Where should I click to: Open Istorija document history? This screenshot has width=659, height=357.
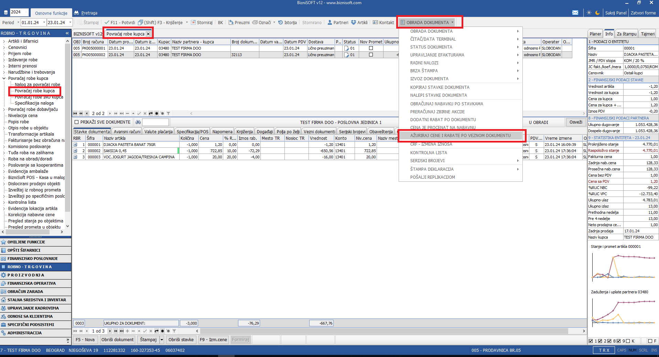coord(287,23)
